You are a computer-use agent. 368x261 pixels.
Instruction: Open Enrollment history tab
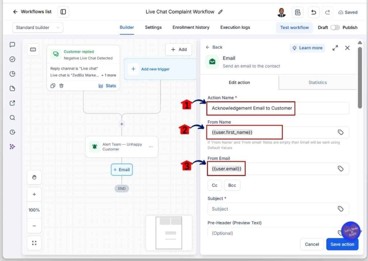pyautogui.click(x=191, y=27)
